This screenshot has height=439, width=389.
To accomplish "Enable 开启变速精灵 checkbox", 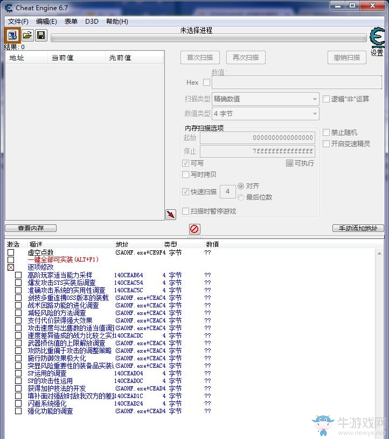I will click(x=326, y=143).
